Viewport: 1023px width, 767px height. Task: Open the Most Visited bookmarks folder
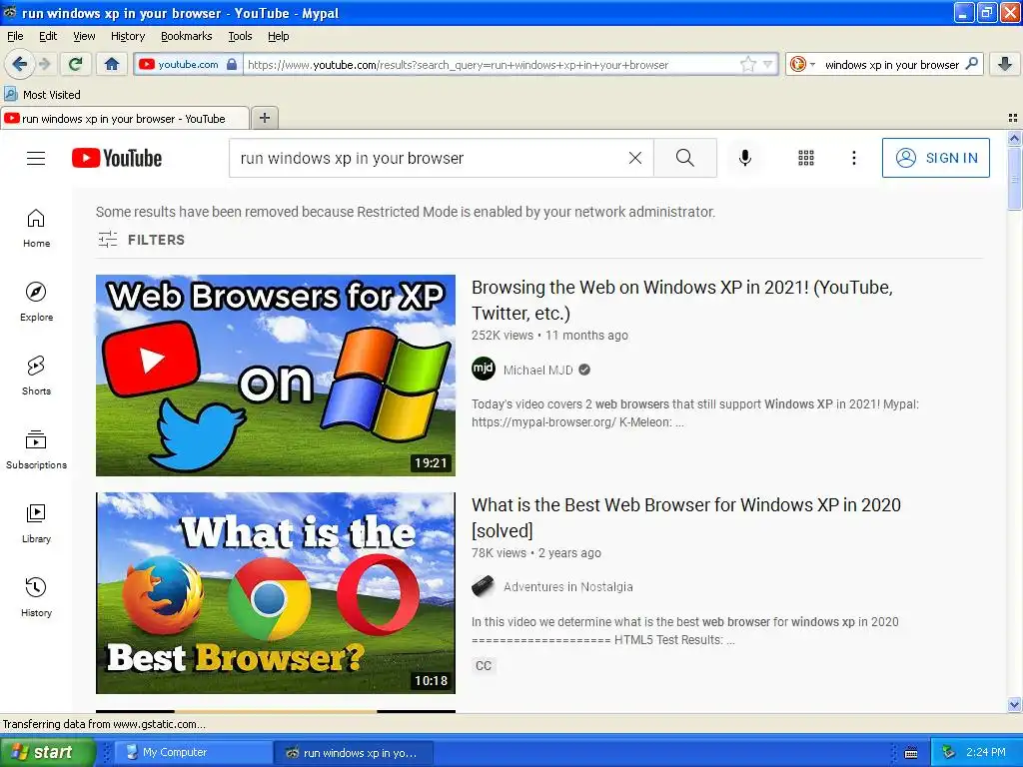(42, 95)
